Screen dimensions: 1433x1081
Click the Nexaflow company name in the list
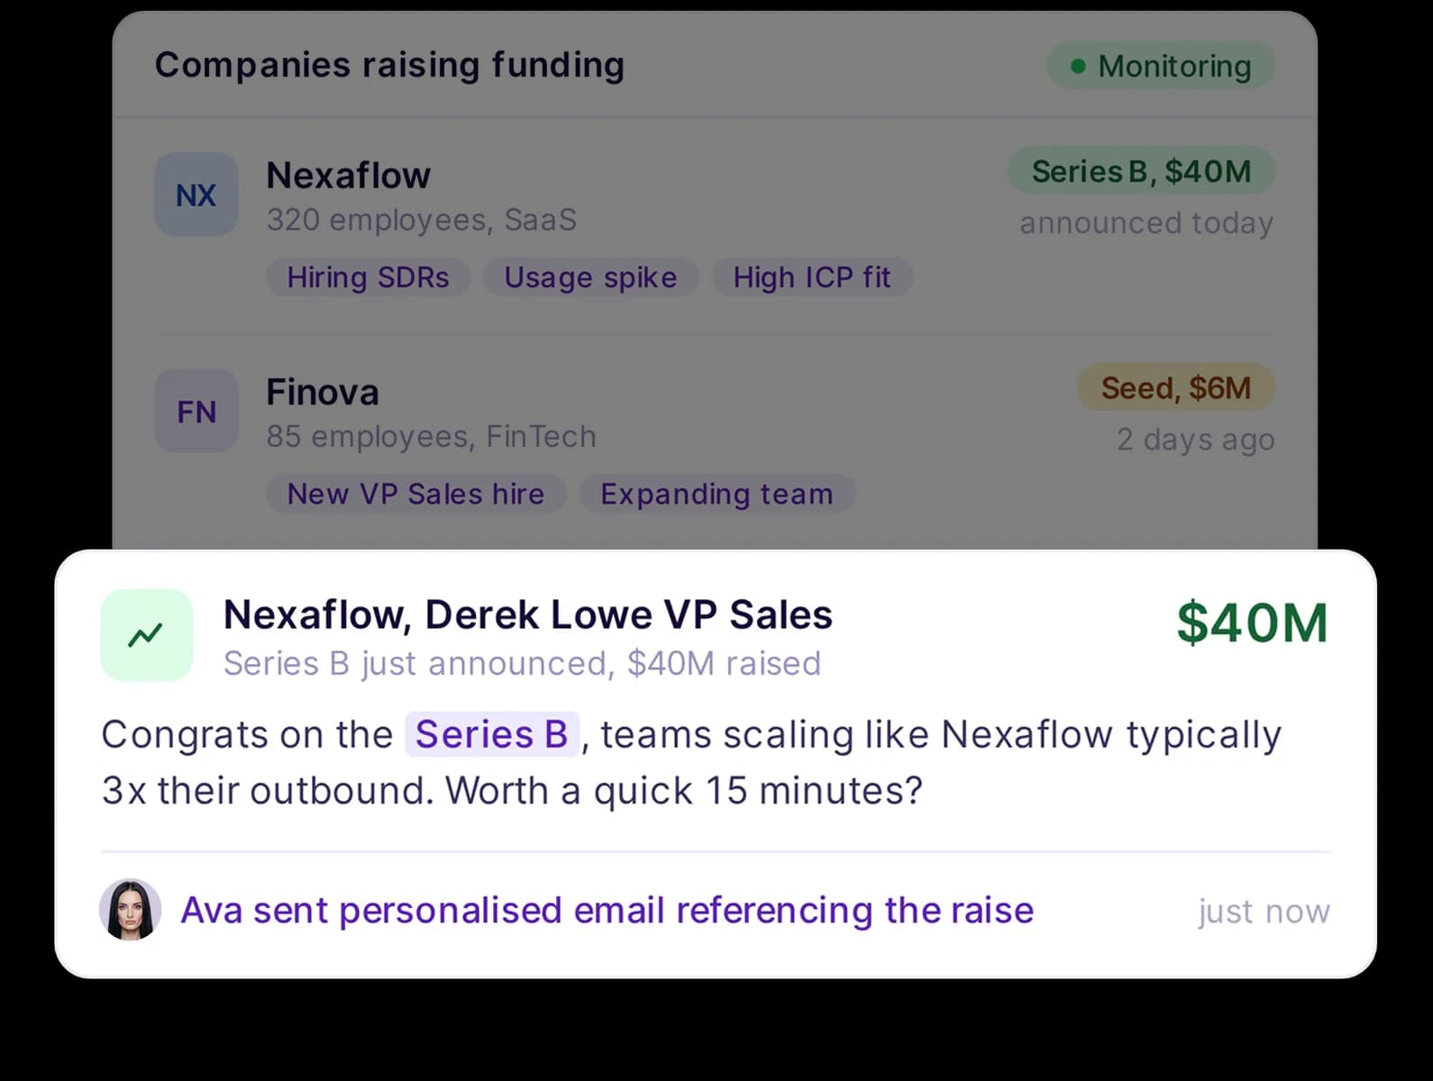[349, 175]
